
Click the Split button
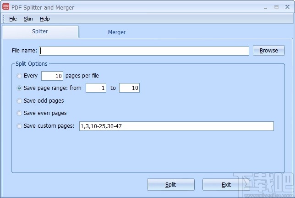171,185
